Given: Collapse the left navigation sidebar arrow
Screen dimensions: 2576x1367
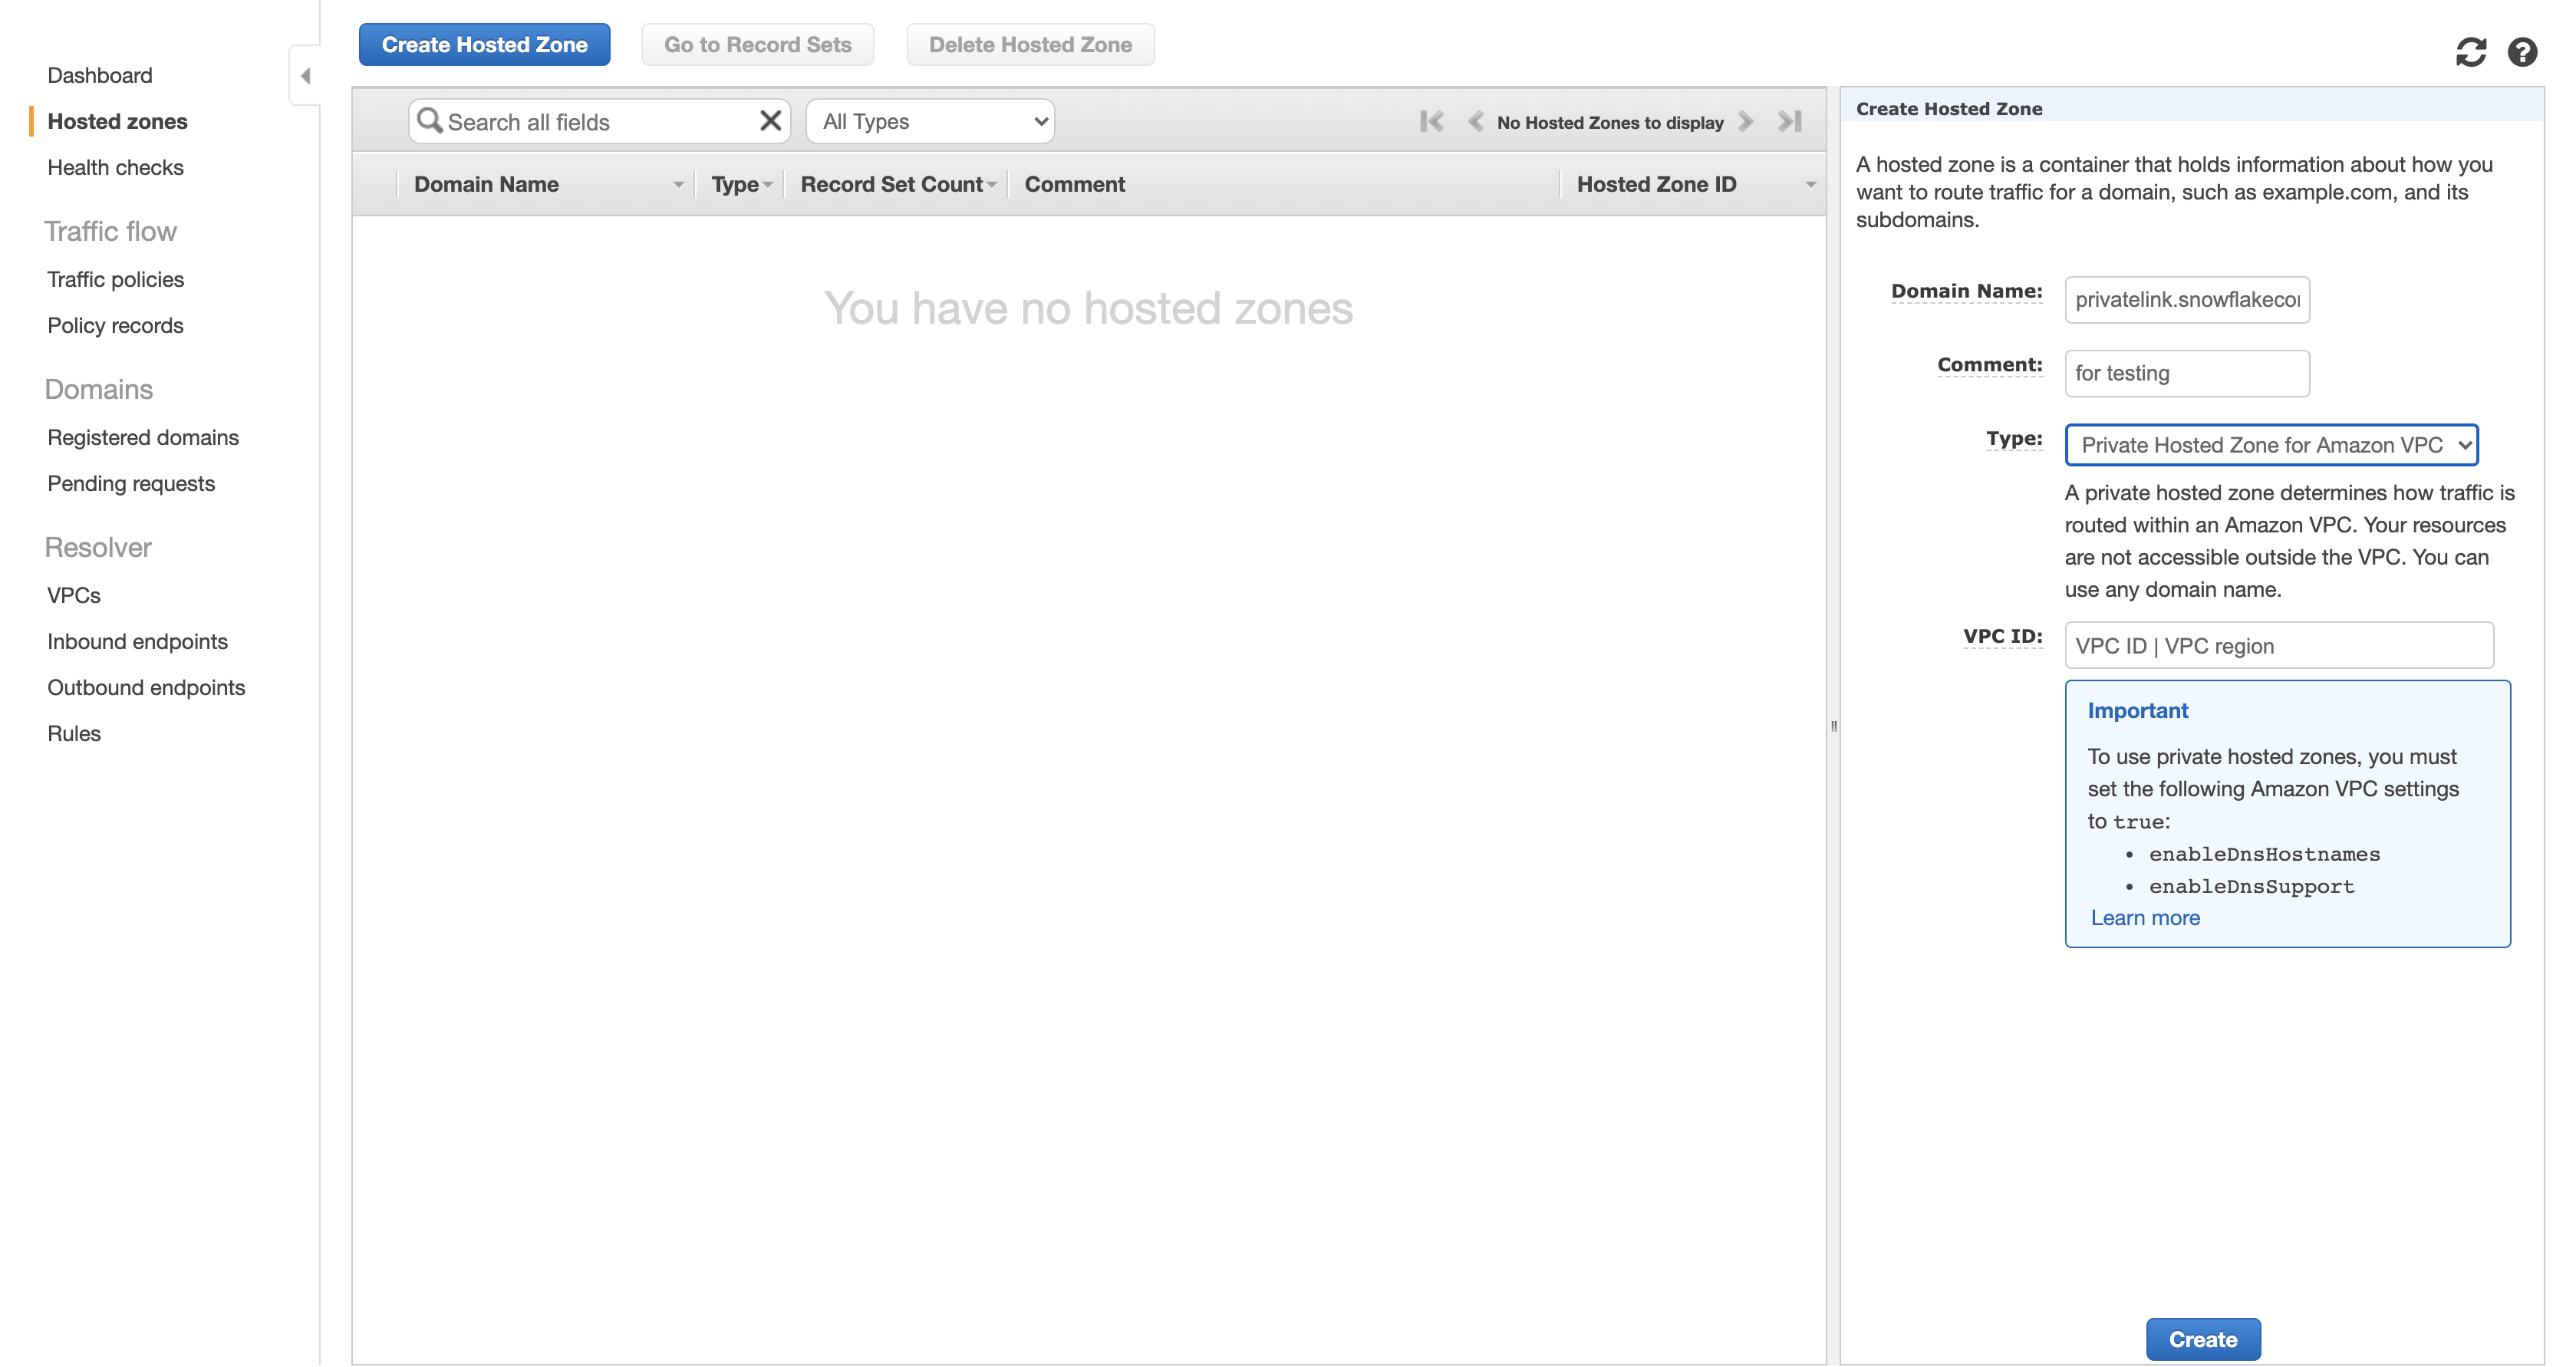Looking at the screenshot, I should click(305, 76).
